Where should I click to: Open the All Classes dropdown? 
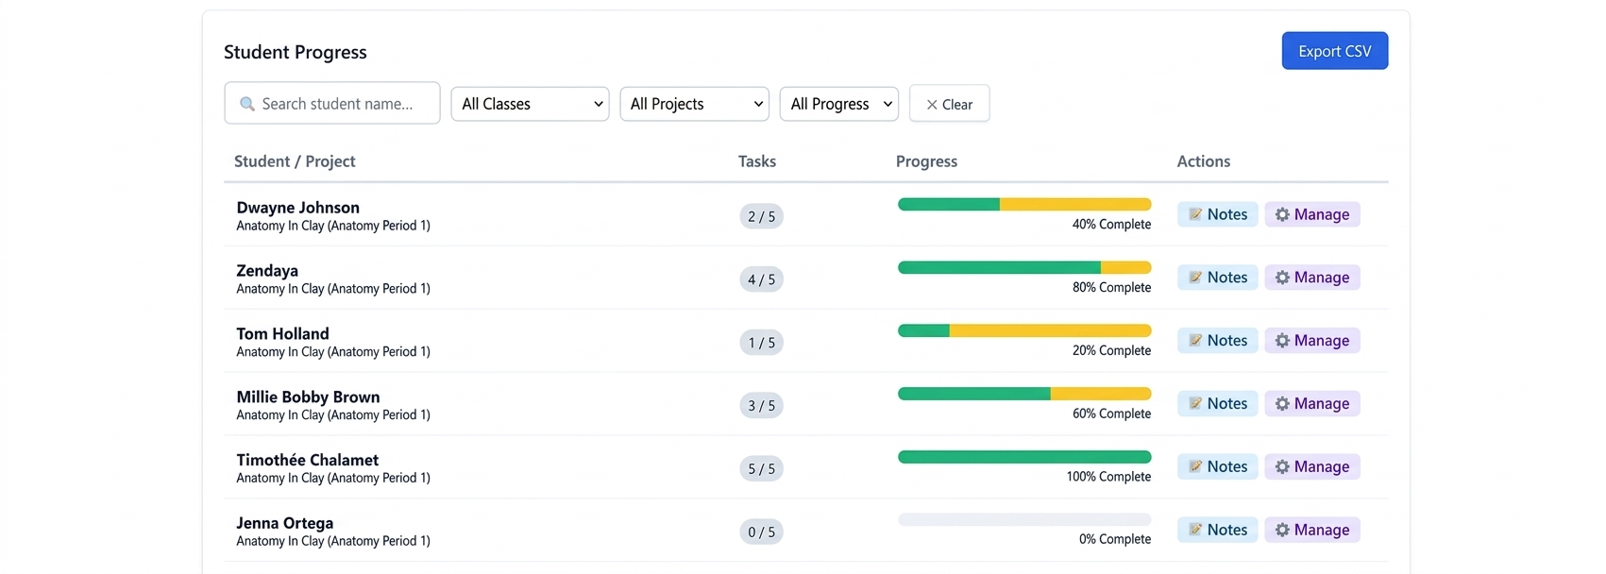pos(530,104)
